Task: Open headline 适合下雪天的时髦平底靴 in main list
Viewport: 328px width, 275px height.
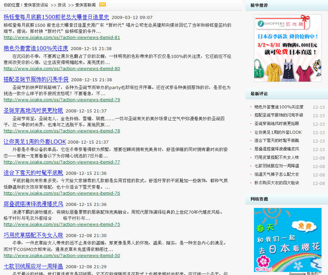Action: 33,173
